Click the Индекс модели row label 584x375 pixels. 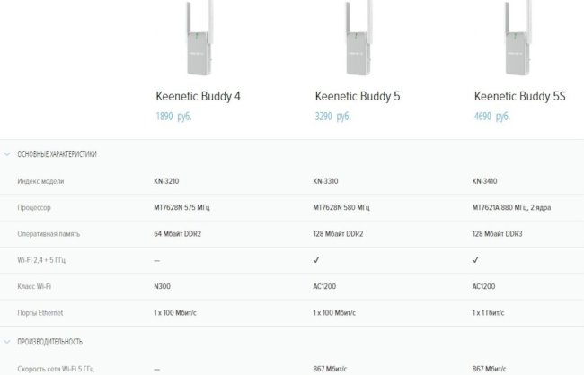coord(40,181)
